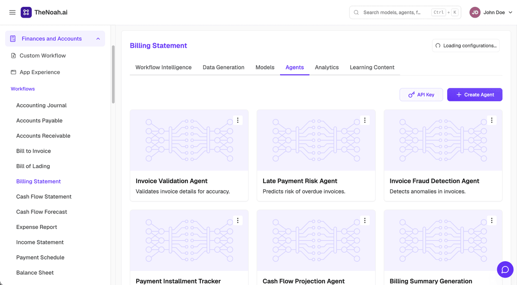Image resolution: width=517 pixels, height=285 pixels.
Task: Open the hamburger menu icon
Action: (x=12, y=13)
